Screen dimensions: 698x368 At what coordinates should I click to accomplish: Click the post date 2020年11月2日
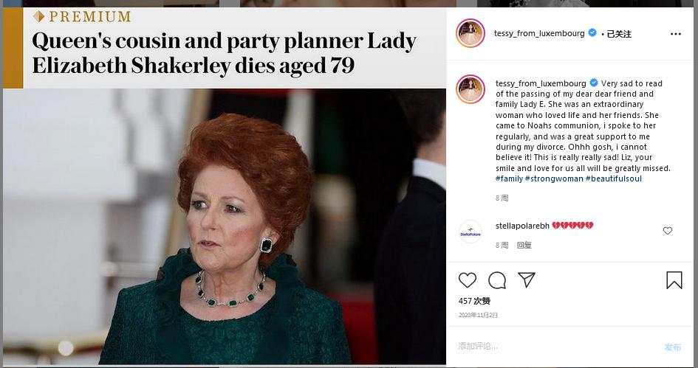pyautogui.click(x=479, y=315)
